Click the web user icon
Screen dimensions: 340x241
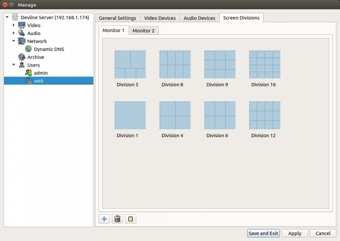click(29, 81)
